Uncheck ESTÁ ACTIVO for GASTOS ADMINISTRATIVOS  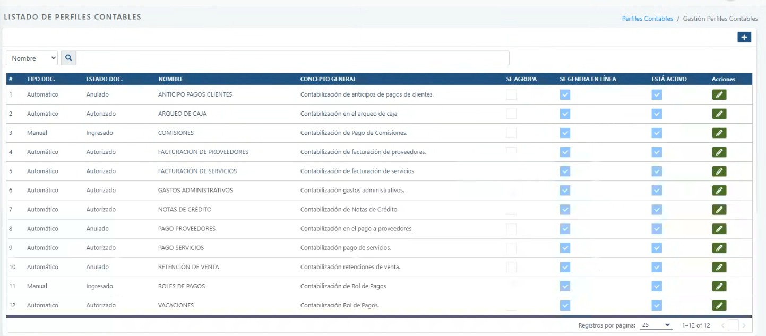click(x=656, y=190)
